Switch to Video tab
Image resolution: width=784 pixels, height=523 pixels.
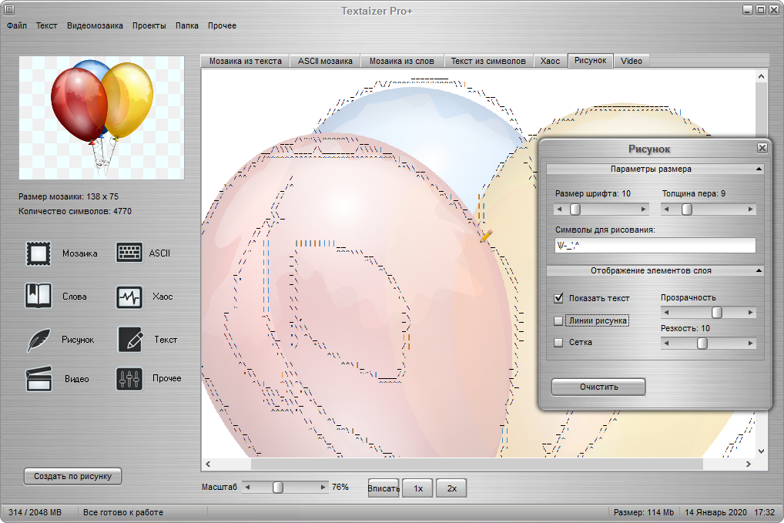pos(632,61)
